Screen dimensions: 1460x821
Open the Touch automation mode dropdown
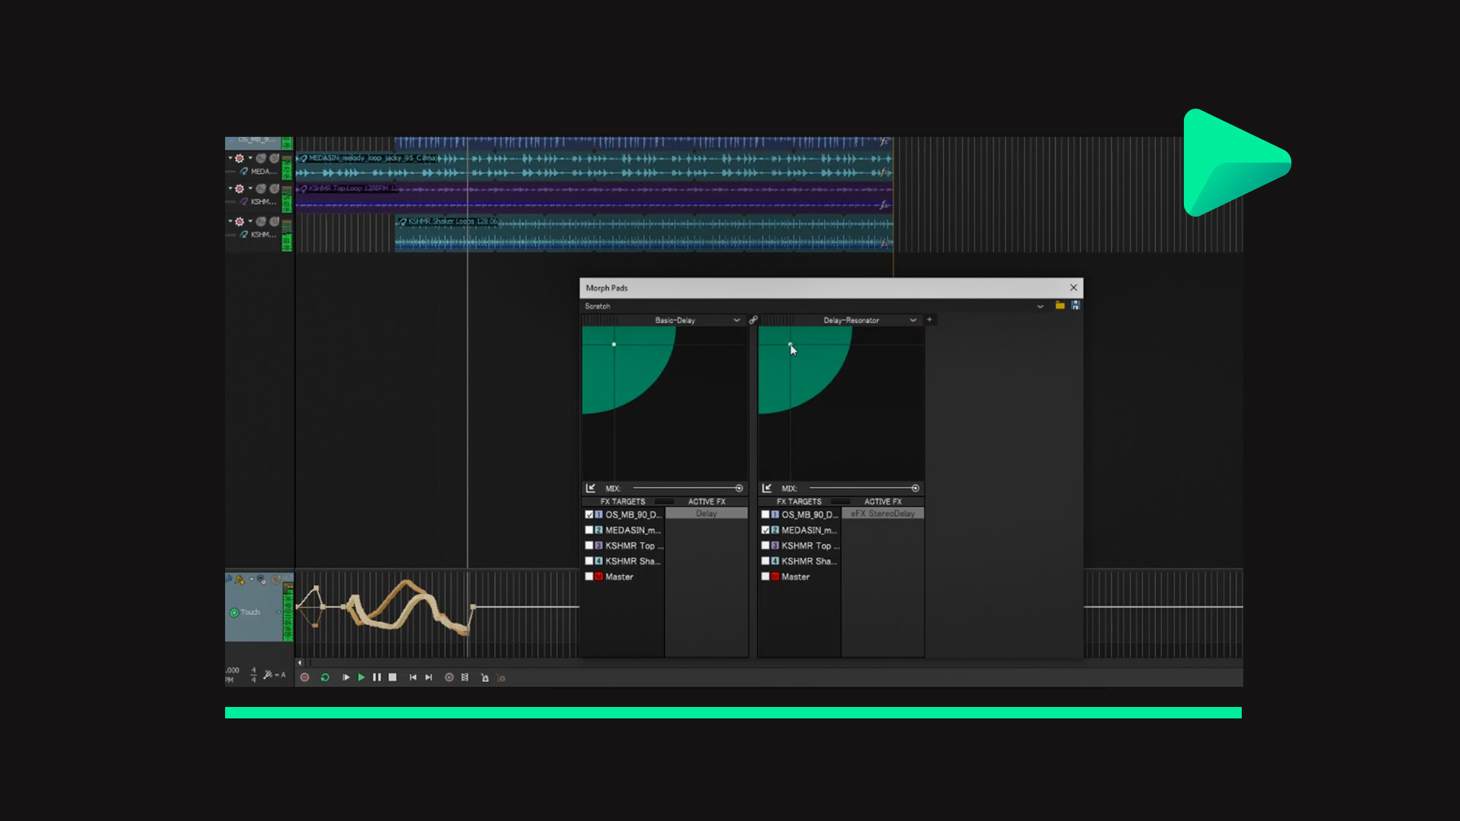[x=278, y=612]
